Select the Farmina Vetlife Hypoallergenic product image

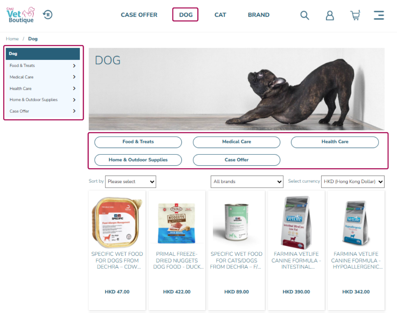[356, 222]
